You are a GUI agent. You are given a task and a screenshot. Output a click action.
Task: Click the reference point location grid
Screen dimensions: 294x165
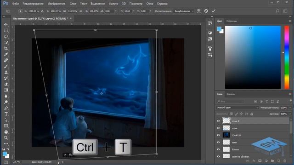pyautogui.click(x=20, y=11)
